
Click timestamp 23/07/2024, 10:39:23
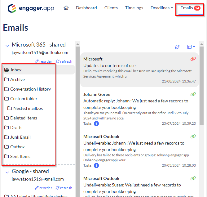coord(179,123)
